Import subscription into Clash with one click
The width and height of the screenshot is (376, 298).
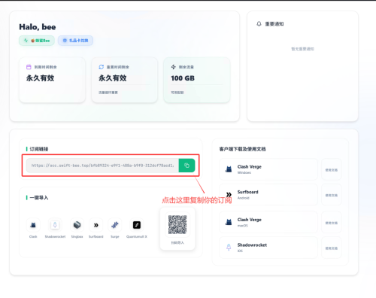[x=33, y=225]
